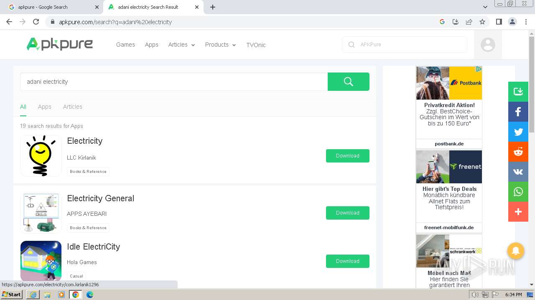Open the tab search chevron

tap(485, 7)
